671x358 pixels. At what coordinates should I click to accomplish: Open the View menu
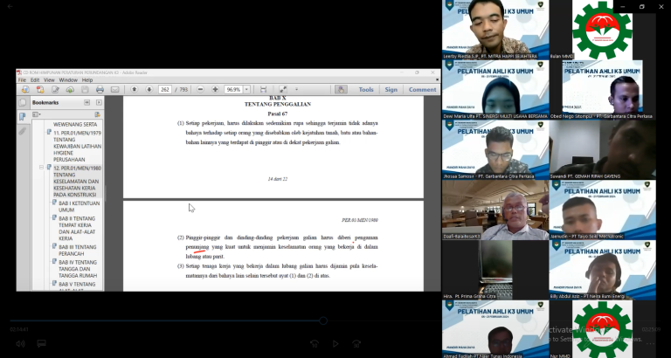pyautogui.click(x=49, y=80)
